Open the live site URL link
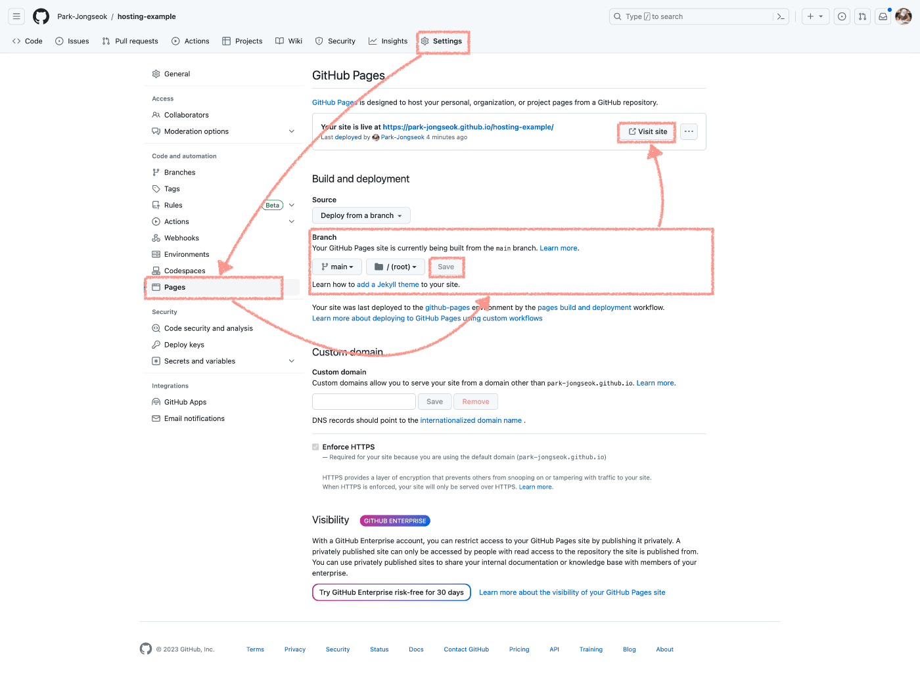Image resolution: width=920 pixels, height=681 pixels. click(x=468, y=127)
